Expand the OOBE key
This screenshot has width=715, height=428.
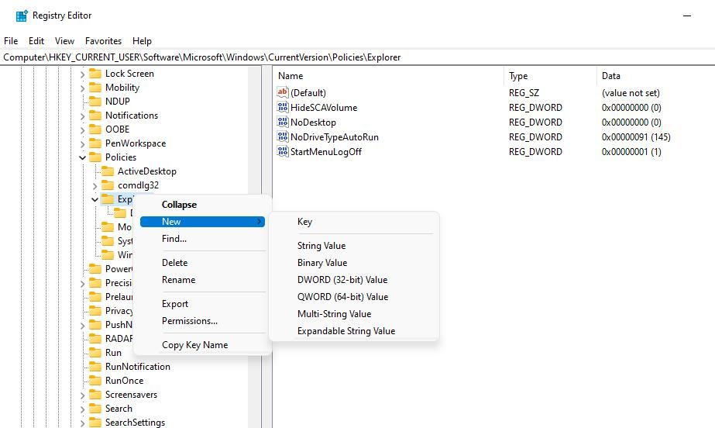click(83, 129)
